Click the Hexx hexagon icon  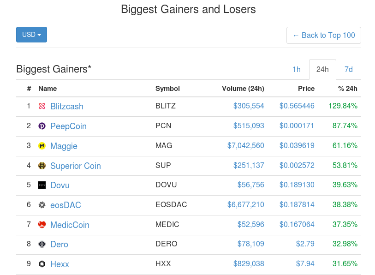pos(42,264)
